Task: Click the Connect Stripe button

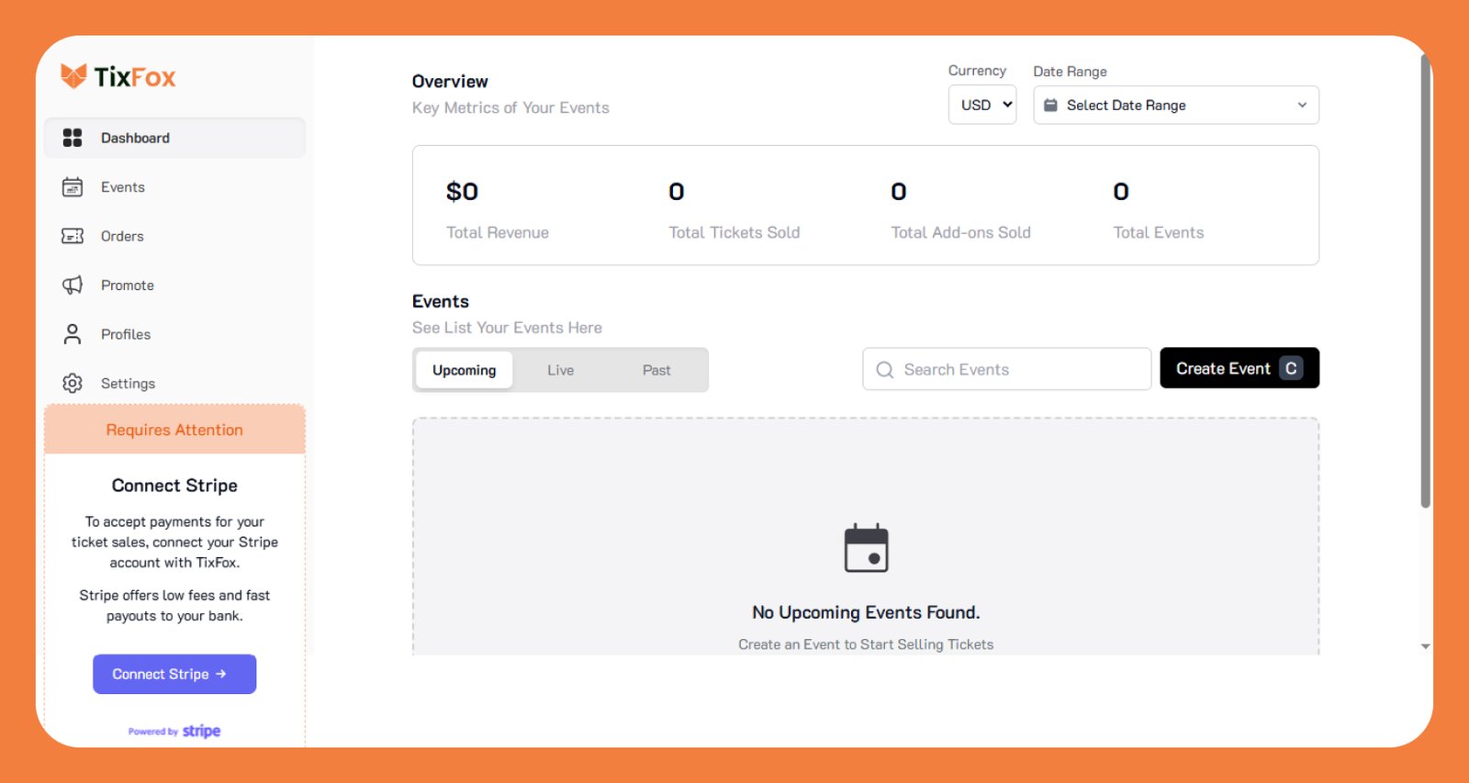Action: [x=174, y=674]
